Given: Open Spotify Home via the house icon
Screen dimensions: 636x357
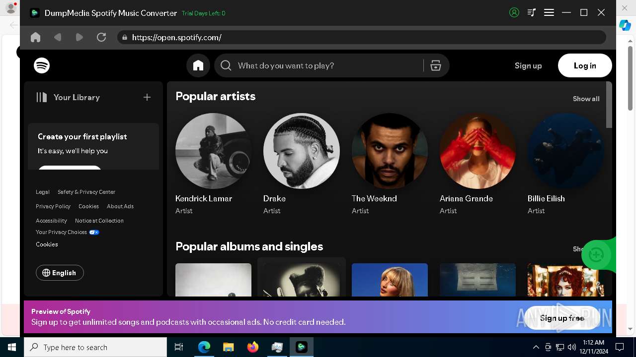Looking at the screenshot, I should pyautogui.click(x=198, y=65).
